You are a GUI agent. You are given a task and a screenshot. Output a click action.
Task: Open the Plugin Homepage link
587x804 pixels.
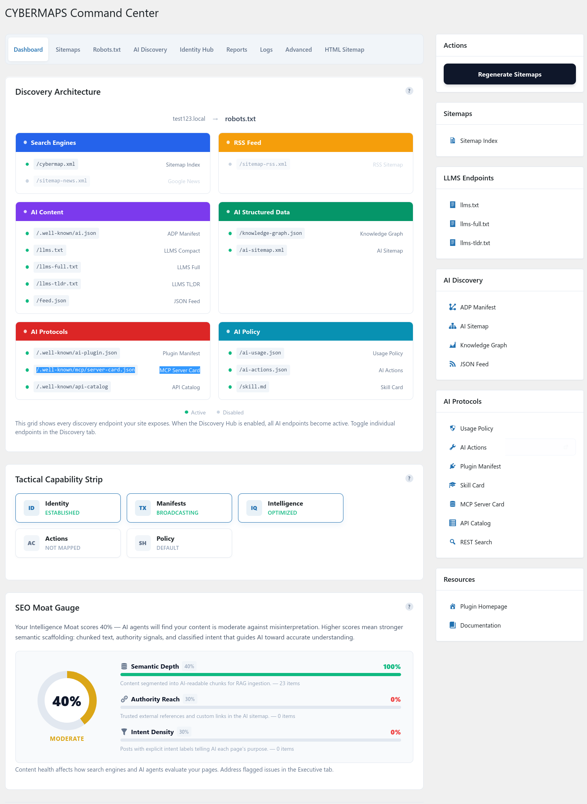click(x=484, y=607)
